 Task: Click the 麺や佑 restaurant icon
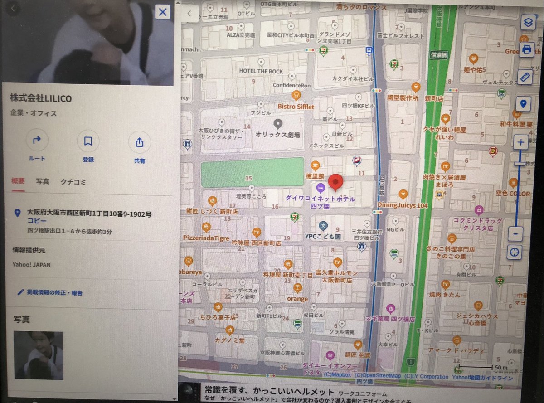click(473, 58)
